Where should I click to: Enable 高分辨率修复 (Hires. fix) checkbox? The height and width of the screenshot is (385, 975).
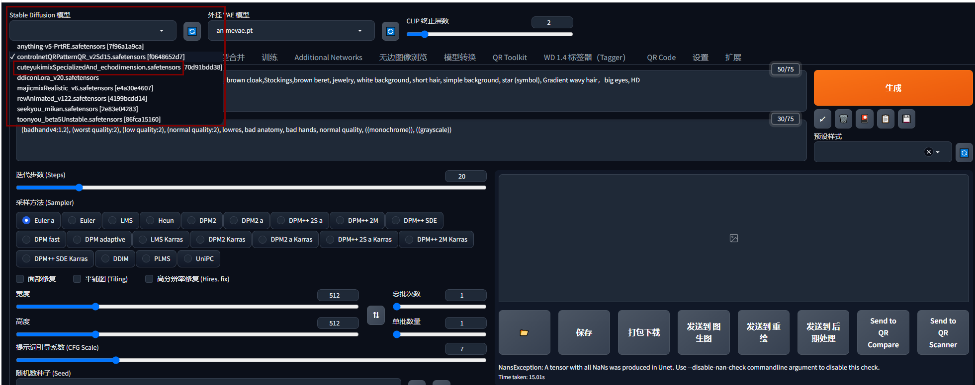(149, 279)
